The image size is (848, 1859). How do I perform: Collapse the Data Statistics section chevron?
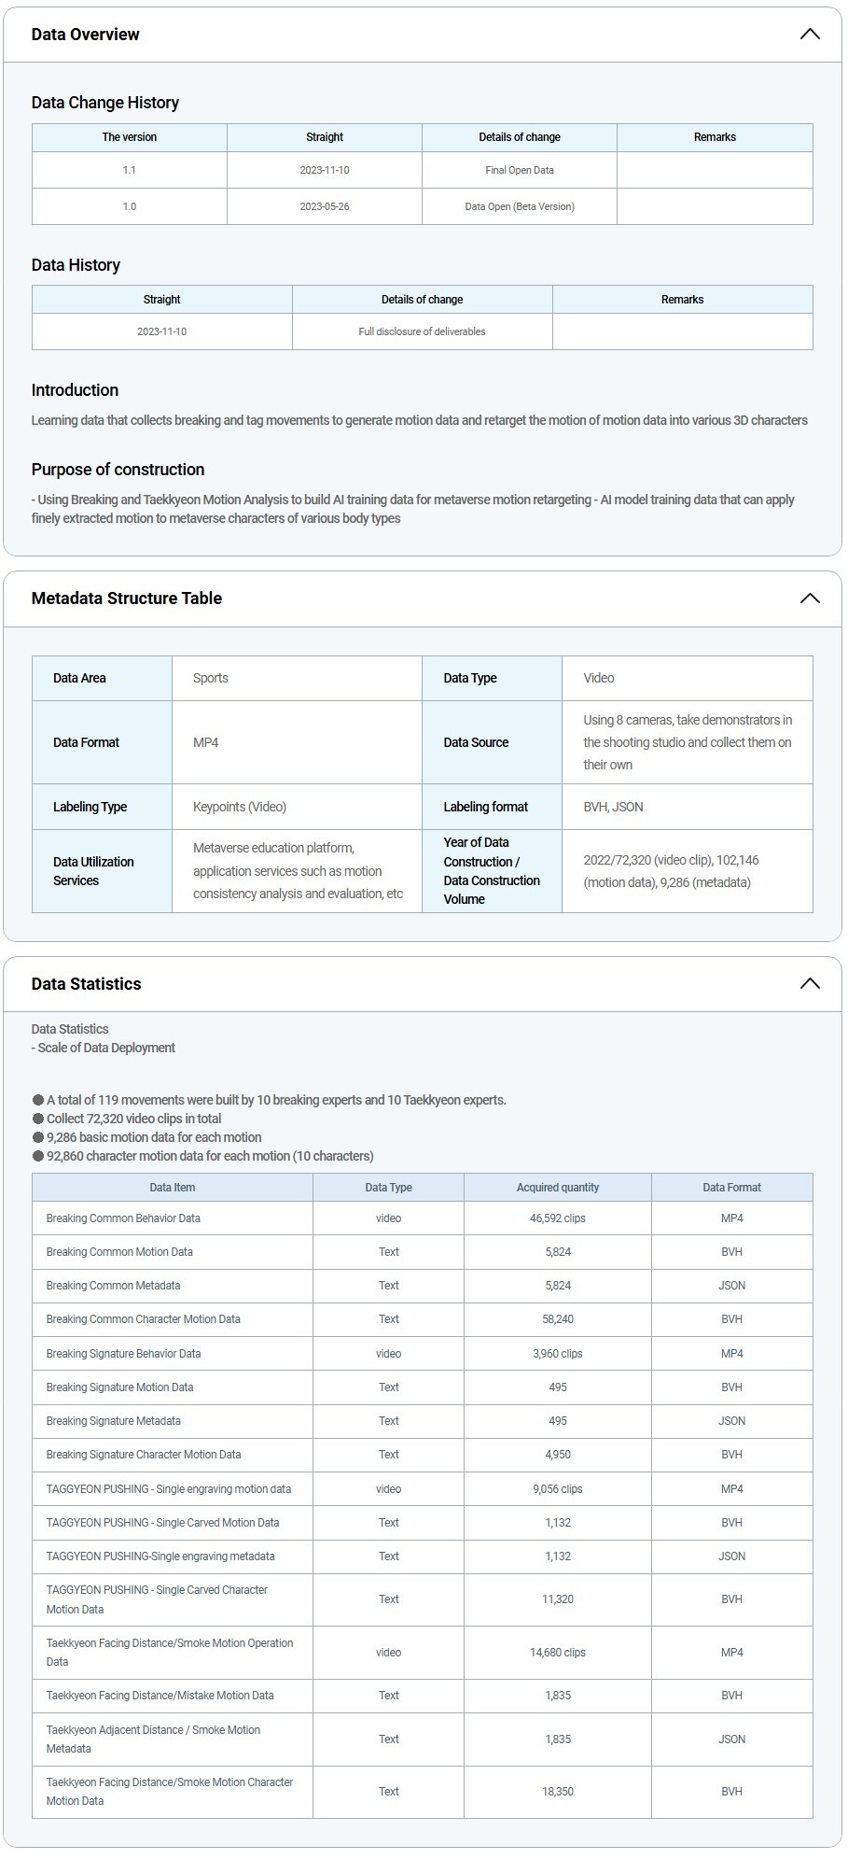809,984
